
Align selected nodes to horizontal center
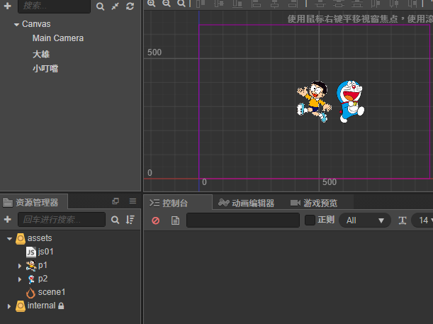pyautogui.click(x=274, y=4)
